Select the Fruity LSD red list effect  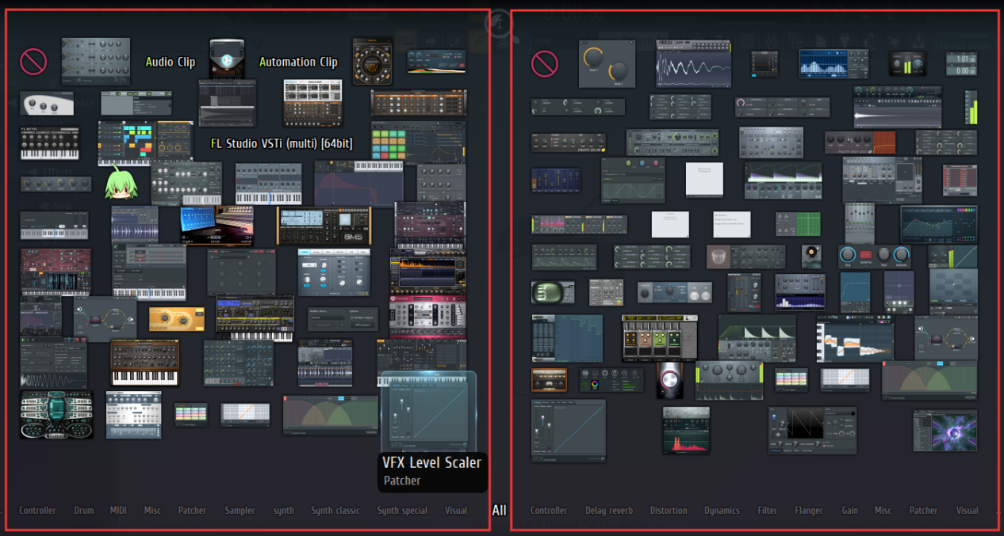tap(960, 181)
